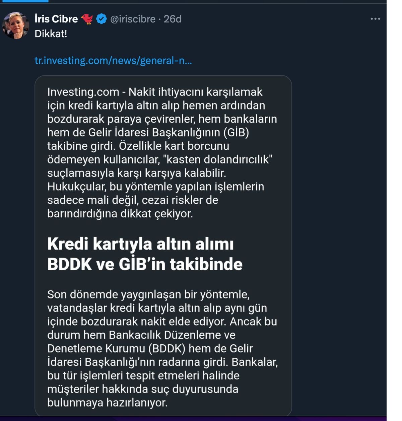Viewport: 402px width, 421px height.
Task: Click the red bird emoji beside the display name
Action: point(87,19)
